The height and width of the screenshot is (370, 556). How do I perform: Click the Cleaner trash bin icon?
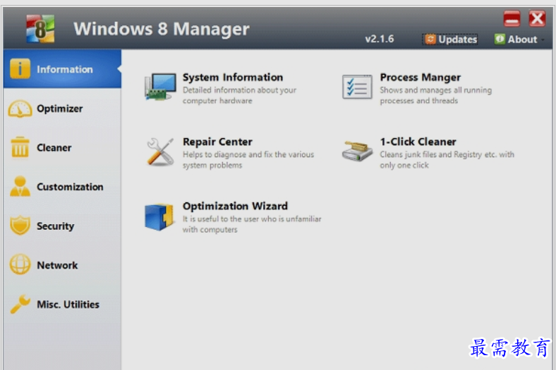(20, 147)
